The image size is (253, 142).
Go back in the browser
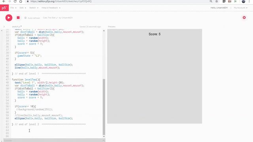pyautogui.click(x=4, y=2)
